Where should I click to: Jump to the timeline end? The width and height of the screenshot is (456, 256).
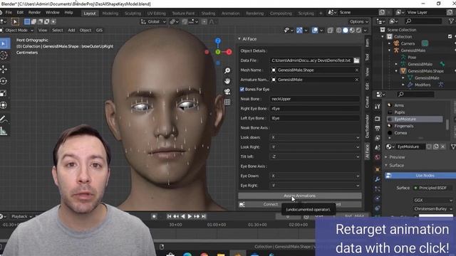coord(204,216)
